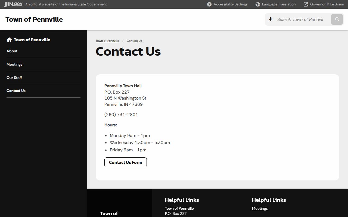Viewport: 348px width, 217px height.
Task: Open the Meetings sidebar item
Action: coord(43,65)
